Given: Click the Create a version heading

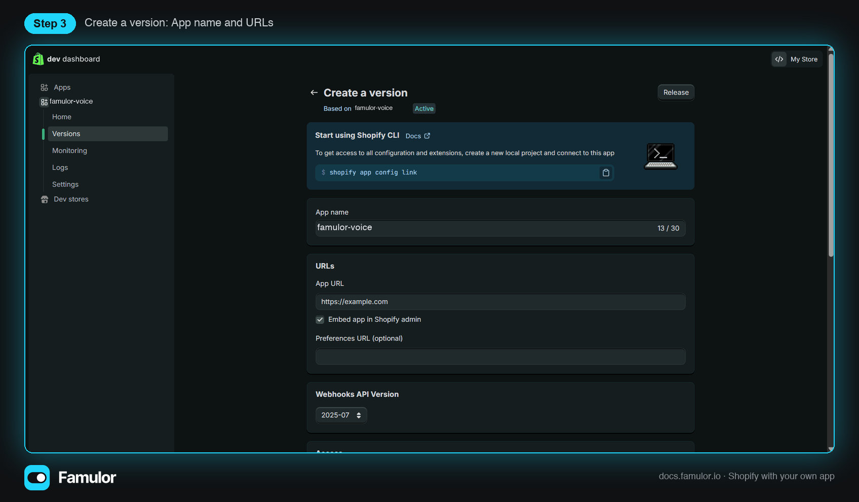Looking at the screenshot, I should pyautogui.click(x=365, y=93).
